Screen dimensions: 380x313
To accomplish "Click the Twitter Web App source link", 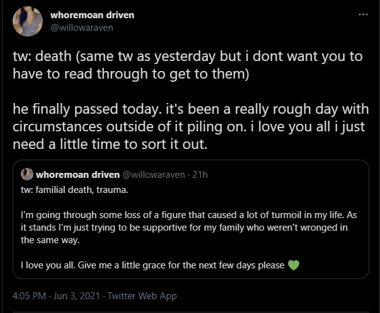I will point(144,295).
